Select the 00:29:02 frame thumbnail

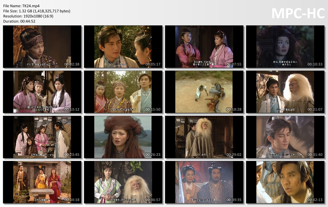[x=204, y=136]
